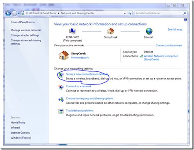Click the Forward navigation arrow button
The image size is (194, 150).
click(14, 13)
